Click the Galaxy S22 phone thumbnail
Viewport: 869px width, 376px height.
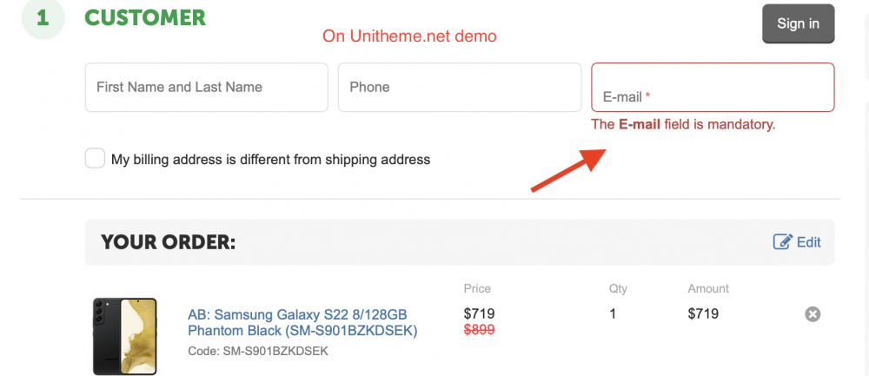point(124,336)
